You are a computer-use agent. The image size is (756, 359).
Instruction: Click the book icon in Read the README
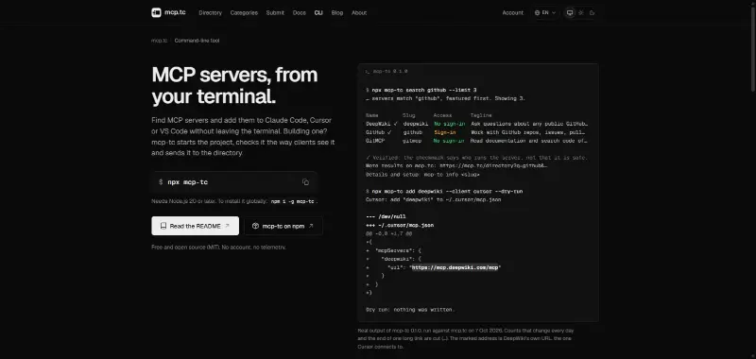(x=163, y=226)
